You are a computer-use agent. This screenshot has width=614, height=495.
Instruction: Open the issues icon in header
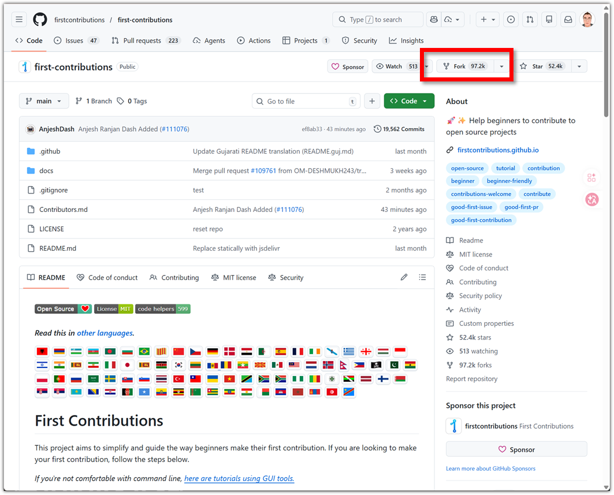click(x=511, y=20)
